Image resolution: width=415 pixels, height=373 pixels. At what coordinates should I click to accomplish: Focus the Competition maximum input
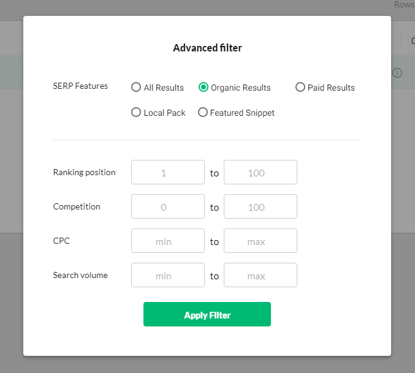pyautogui.click(x=260, y=207)
